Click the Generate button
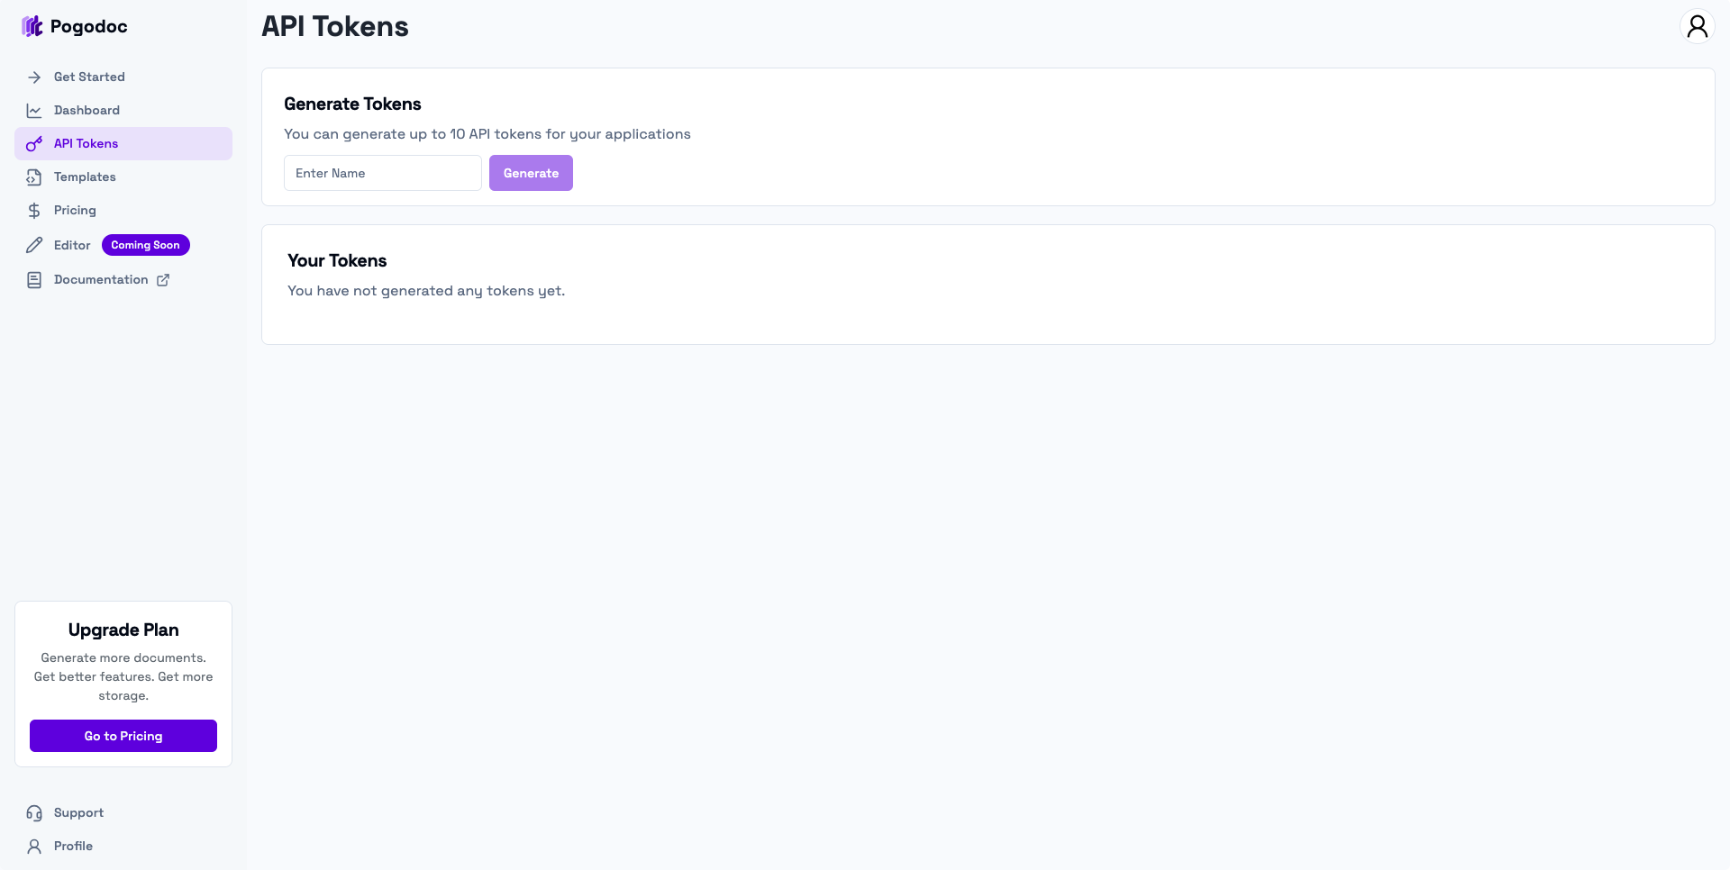This screenshot has height=870, width=1730. (531, 173)
